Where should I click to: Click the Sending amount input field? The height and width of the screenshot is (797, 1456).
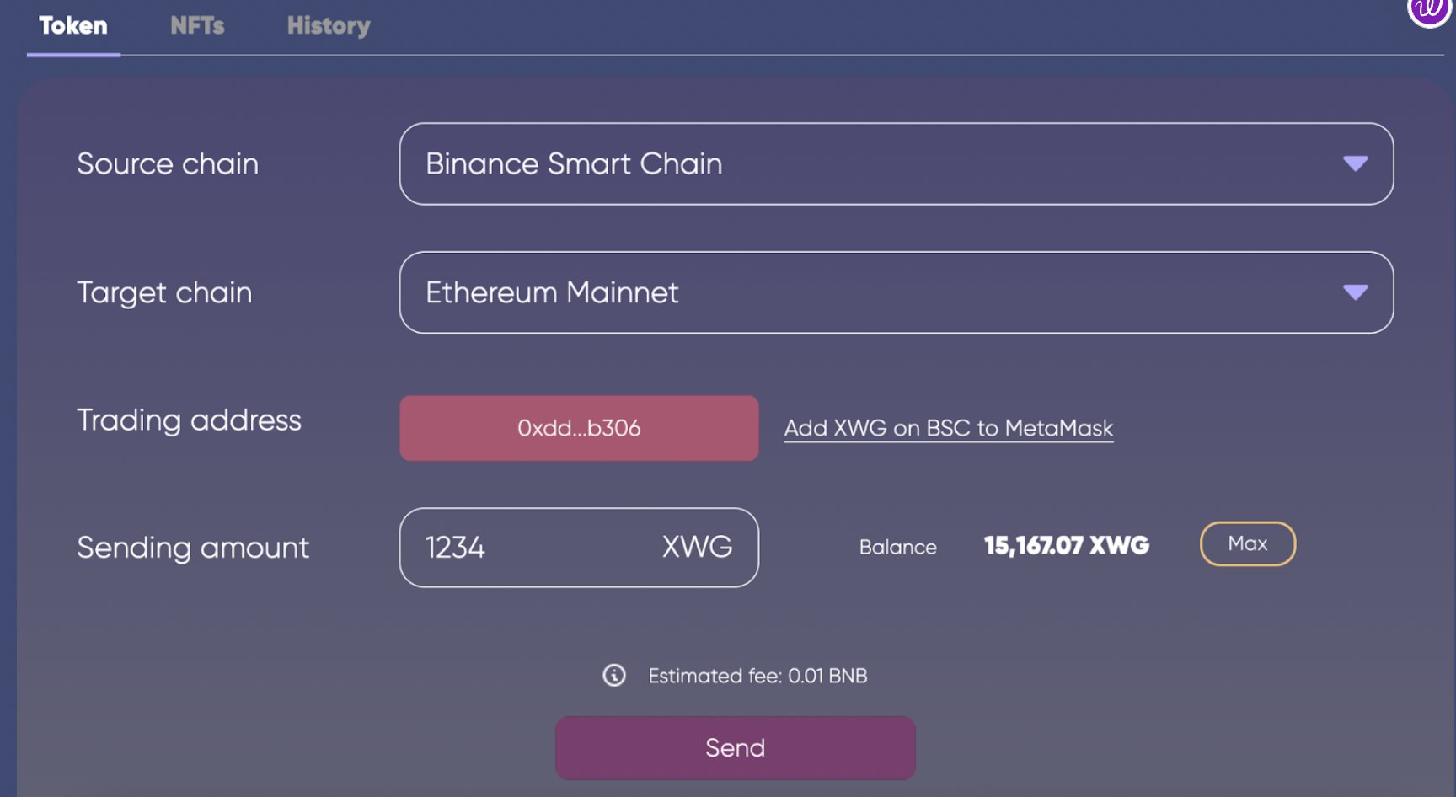coord(579,548)
